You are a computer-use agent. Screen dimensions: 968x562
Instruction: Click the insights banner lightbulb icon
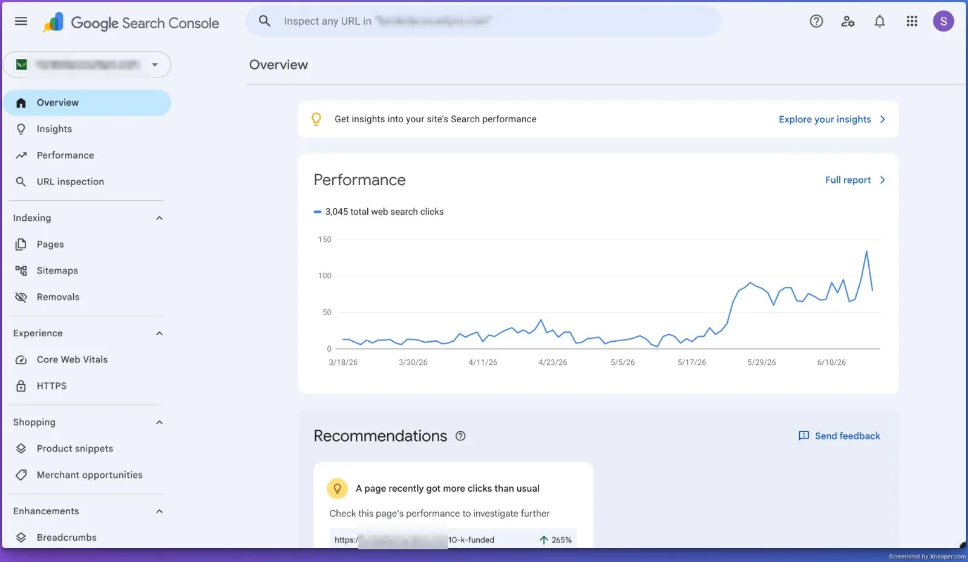[x=316, y=119]
